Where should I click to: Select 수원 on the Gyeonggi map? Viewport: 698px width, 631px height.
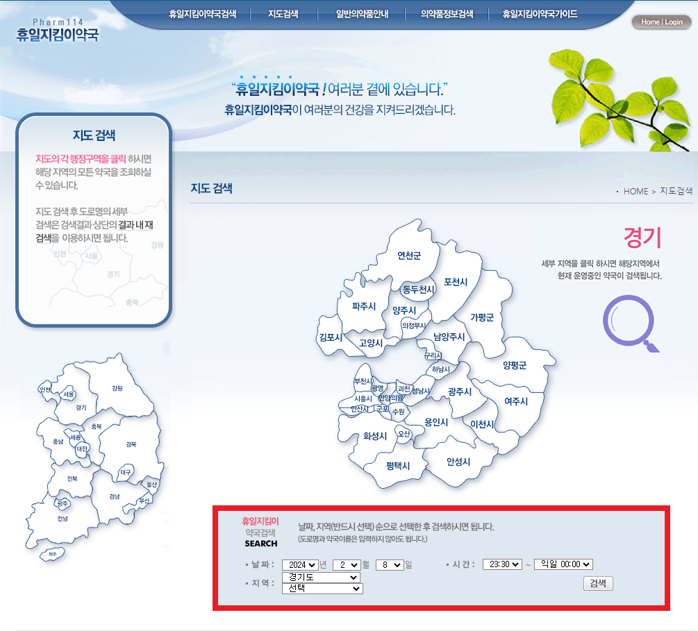pyautogui.click(x=399, y=412)
